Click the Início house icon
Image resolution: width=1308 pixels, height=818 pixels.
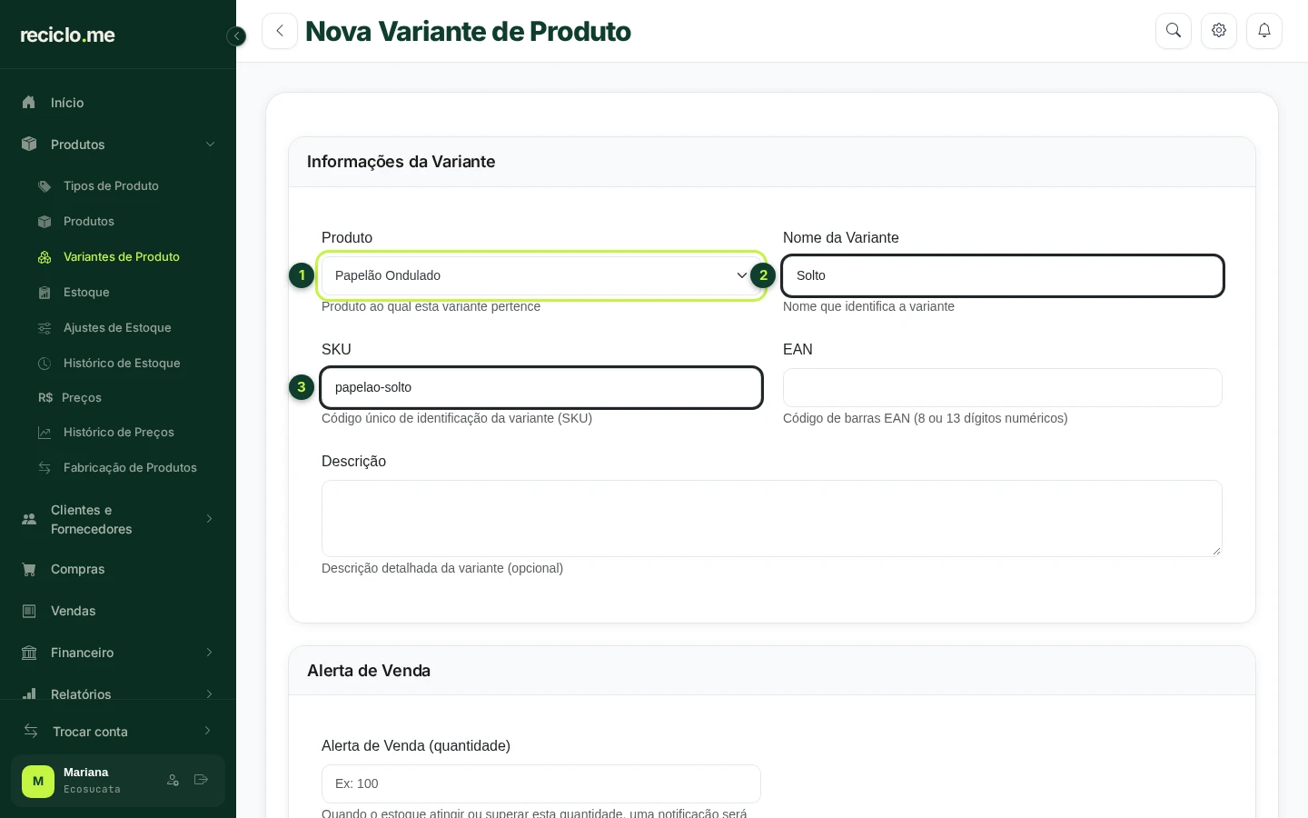click(x=29, y=103)
